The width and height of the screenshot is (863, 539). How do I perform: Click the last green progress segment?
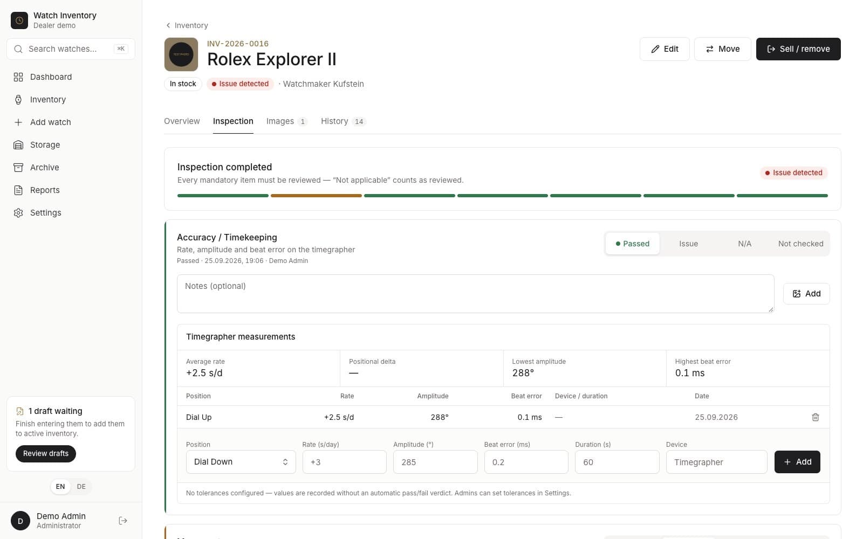782,196
